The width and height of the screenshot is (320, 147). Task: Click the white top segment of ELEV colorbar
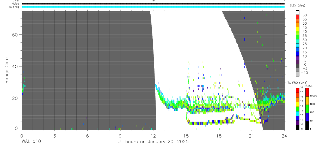pos(298,12)
